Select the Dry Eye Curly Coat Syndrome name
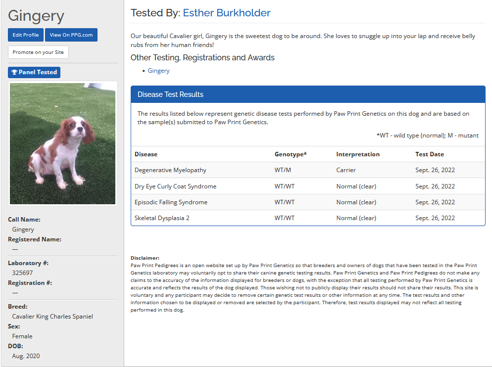The height and width of the screenshot is (367, 492). coord(175,186)
